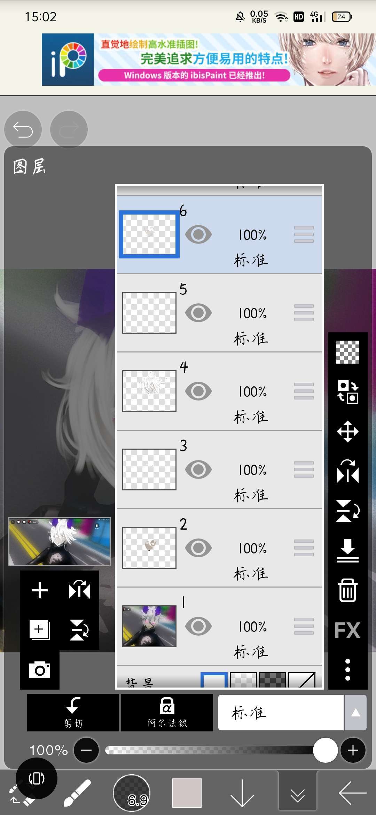This screenshot has width=376, height=815.
Task: Select the move/transform layer tool
Action: point(347,432)
